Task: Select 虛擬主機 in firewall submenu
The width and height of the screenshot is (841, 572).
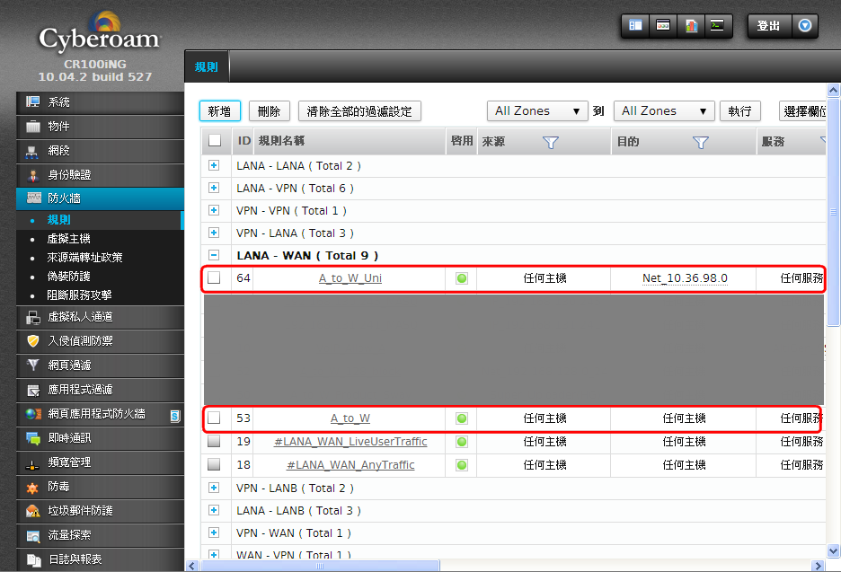Action: [x=68, y=239]
